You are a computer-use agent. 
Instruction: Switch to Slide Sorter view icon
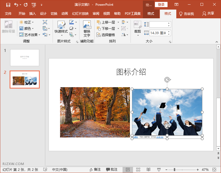pyautogui.click(x=138, y=169)
